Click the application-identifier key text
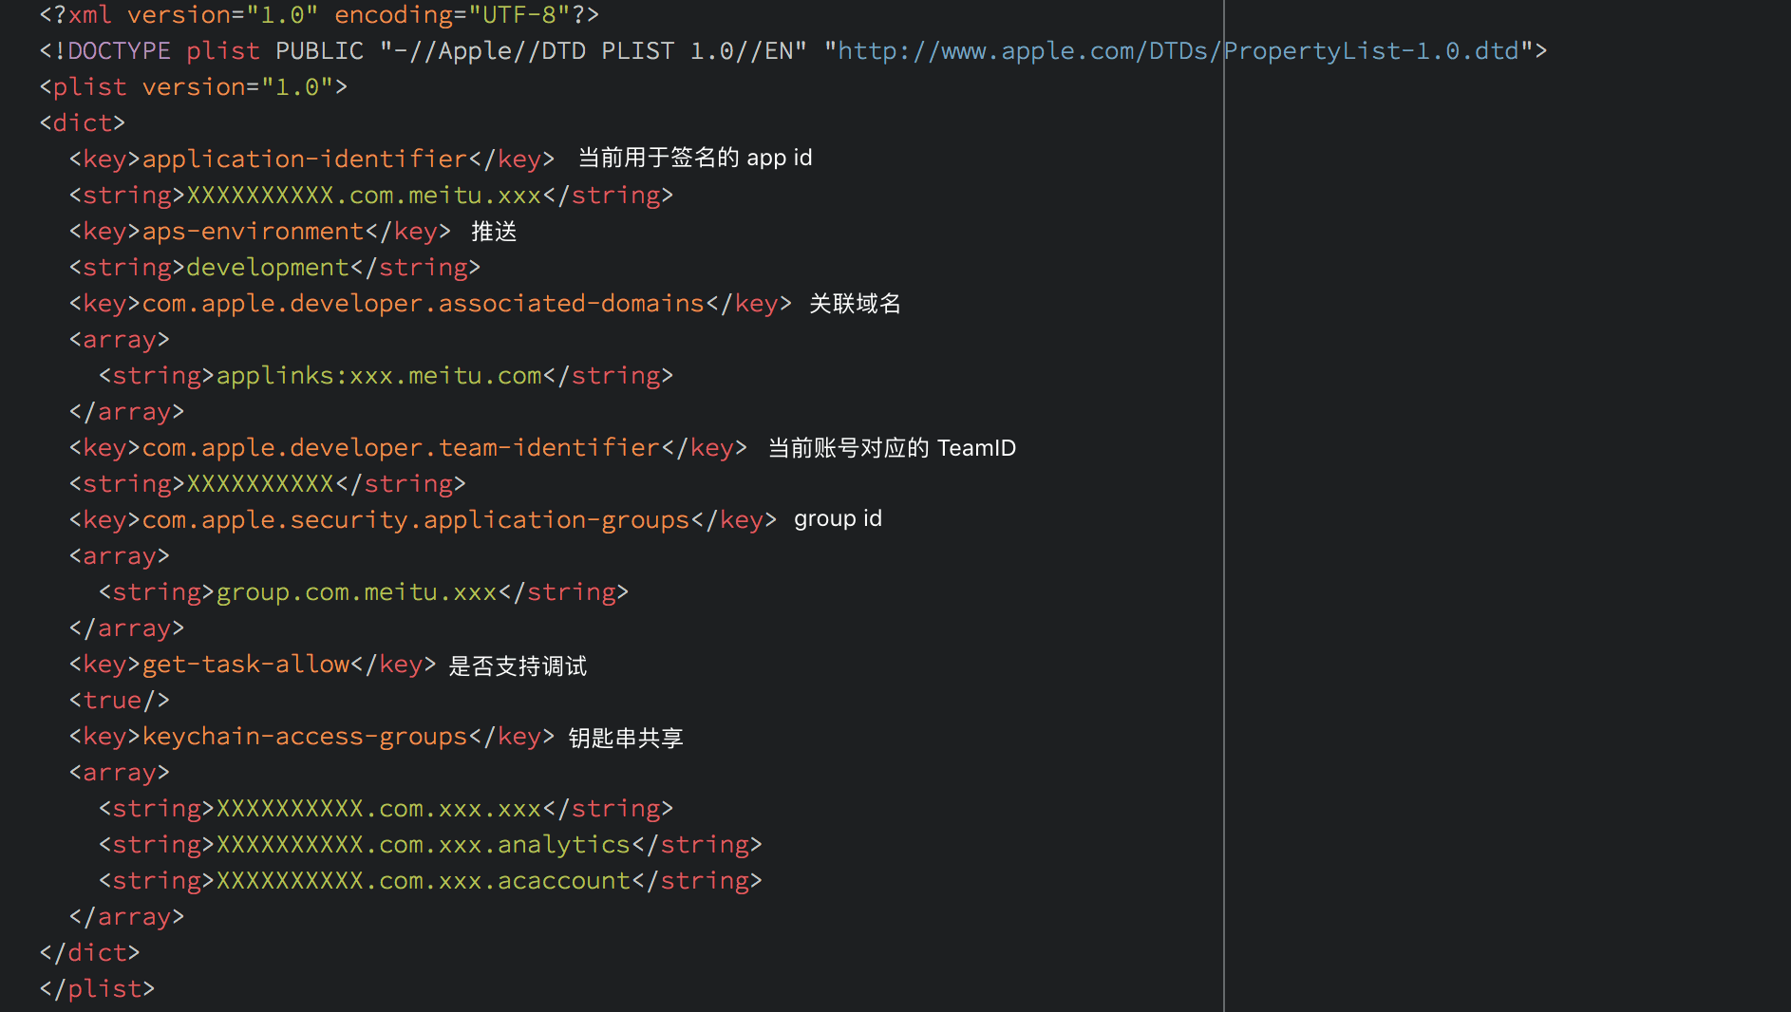The image size is (1791, 1012). click(304, 159)
